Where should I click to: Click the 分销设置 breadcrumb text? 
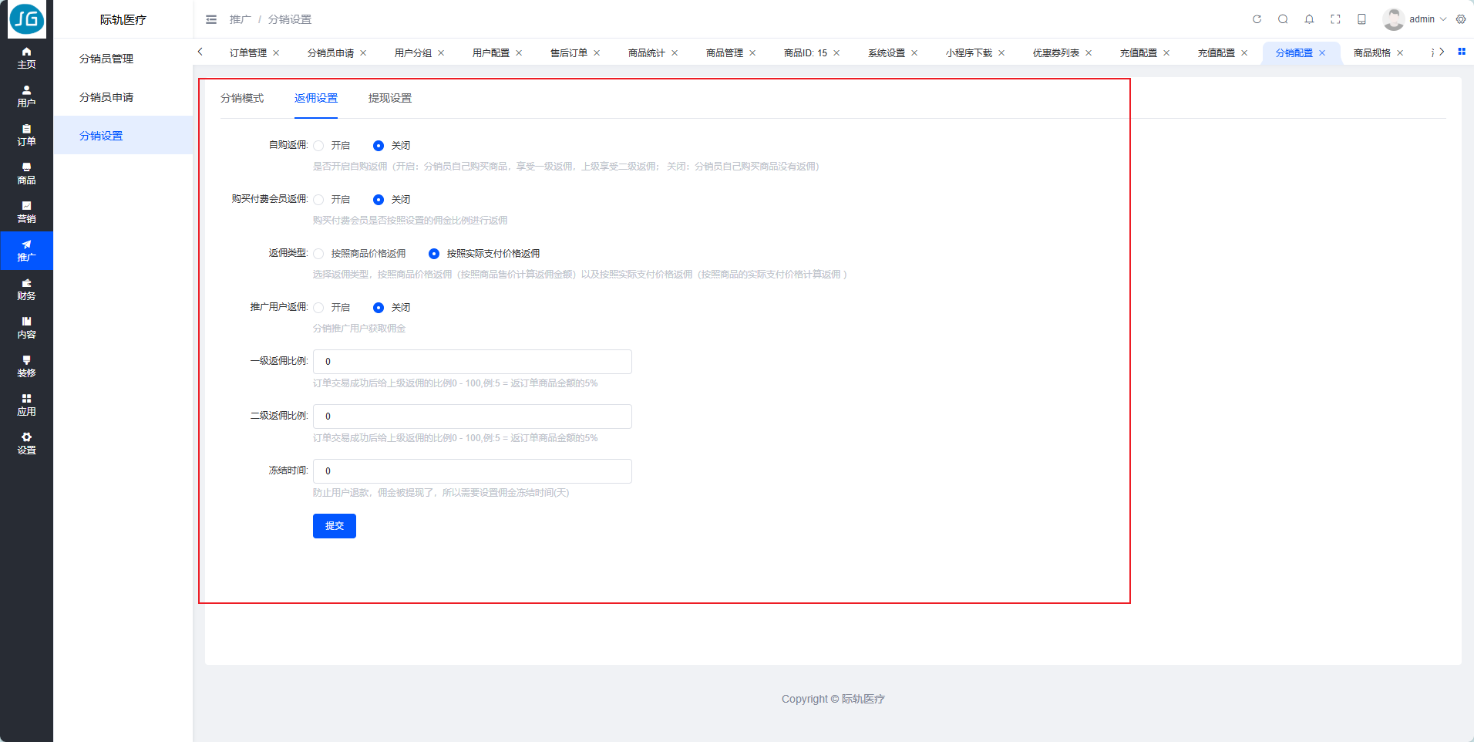point(290,19)
